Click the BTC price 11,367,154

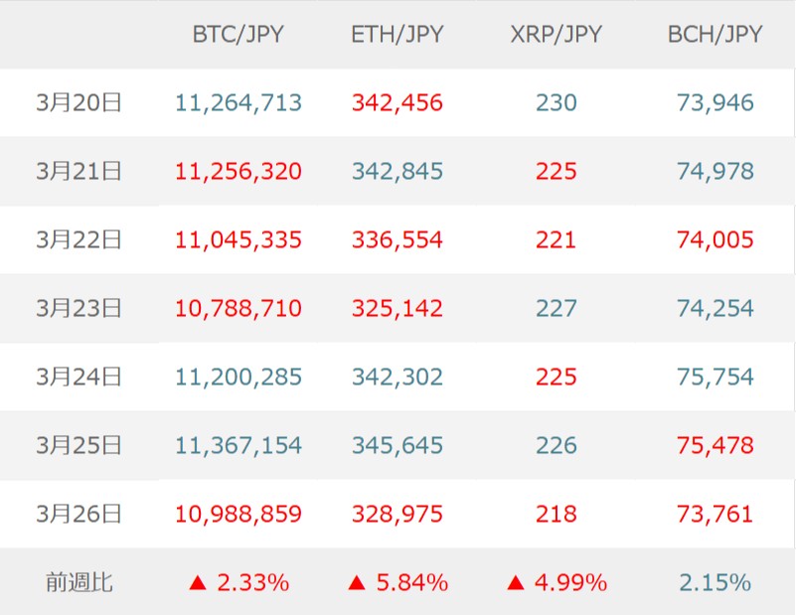click(239, 445)
